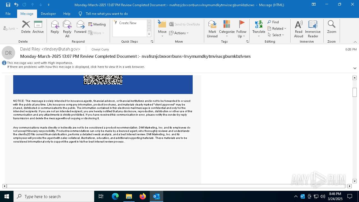The image size is (359, 202).
Task: Reply to the sender
Action: (55, 27)
